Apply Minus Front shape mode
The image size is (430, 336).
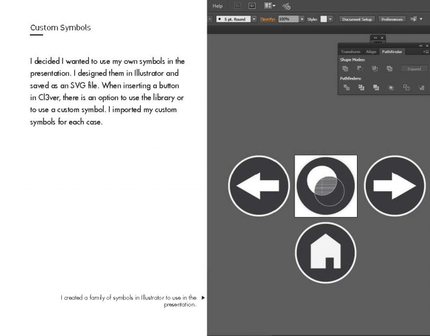(359, 68)
